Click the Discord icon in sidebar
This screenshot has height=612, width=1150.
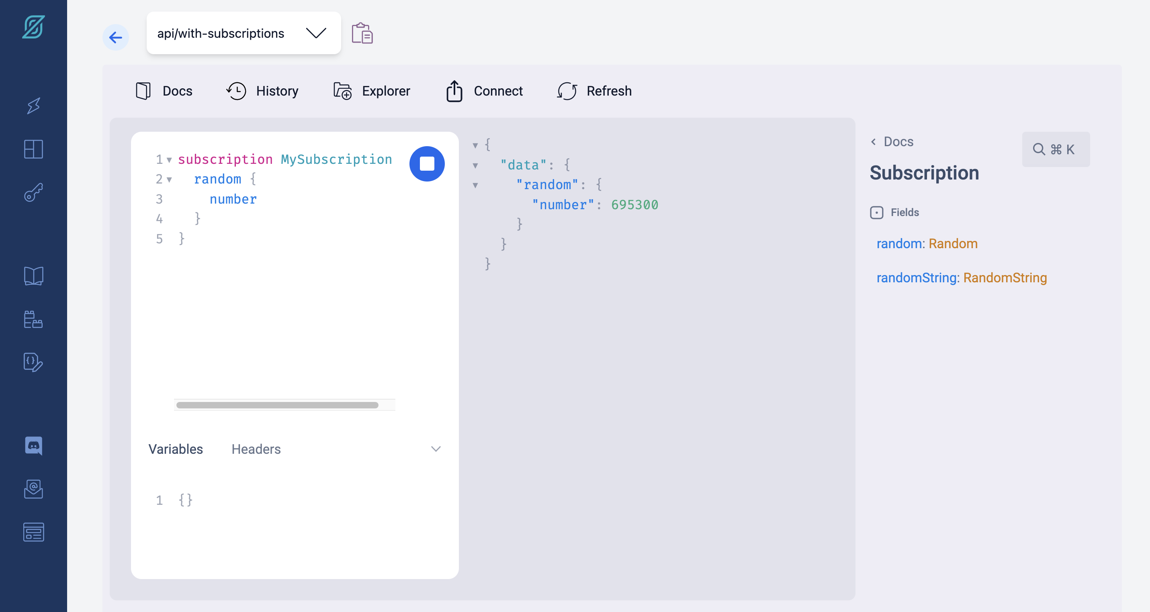33,446
